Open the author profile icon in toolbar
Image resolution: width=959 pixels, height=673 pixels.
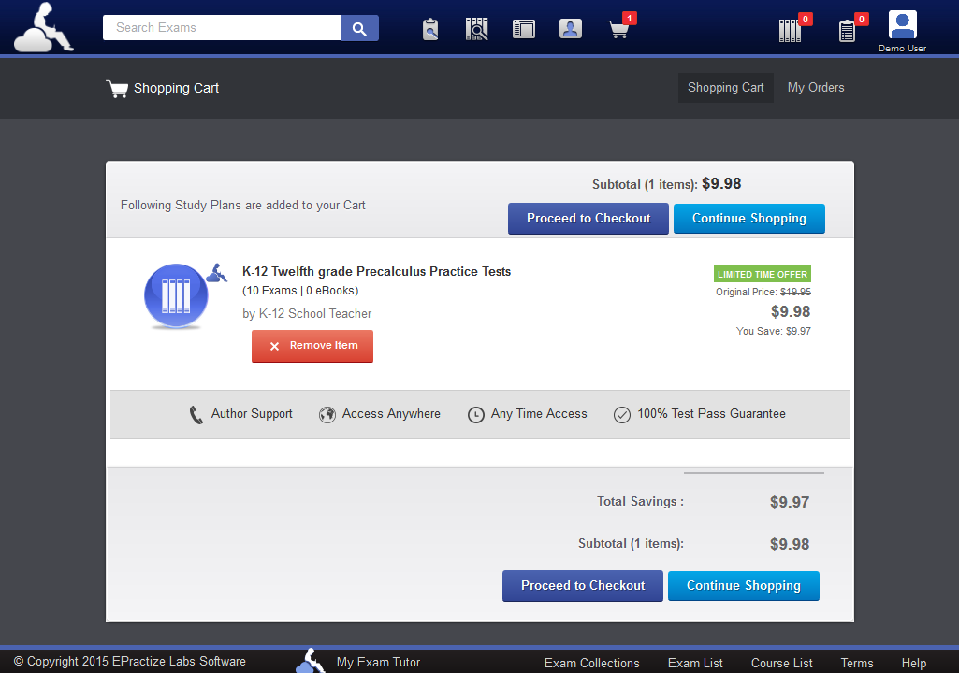click(571, 29)
